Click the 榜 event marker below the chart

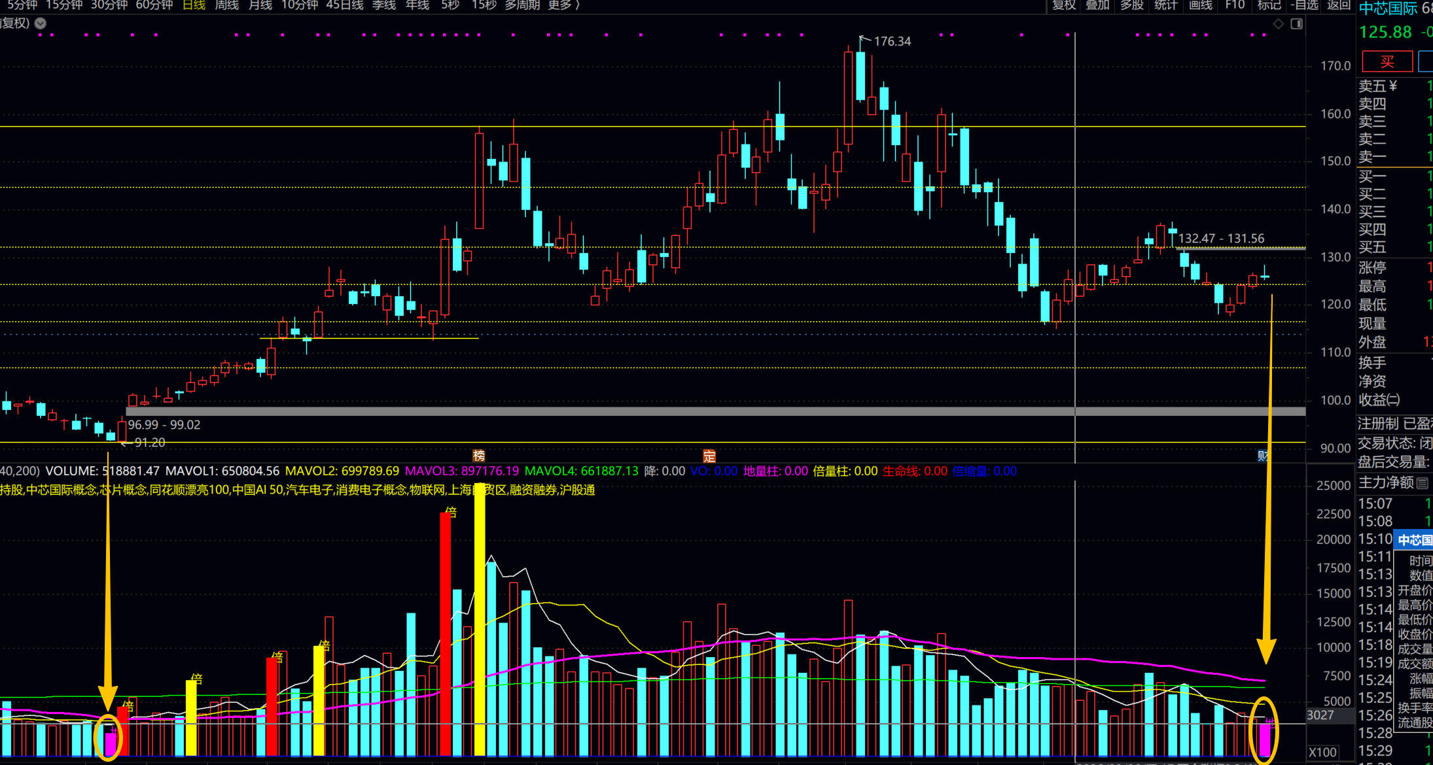click(479, 455)
